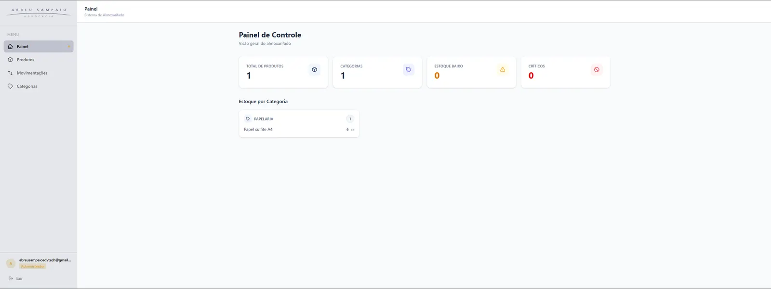
Task: Click the arrows icon beside Movimentações
Action: pos(10,73)
